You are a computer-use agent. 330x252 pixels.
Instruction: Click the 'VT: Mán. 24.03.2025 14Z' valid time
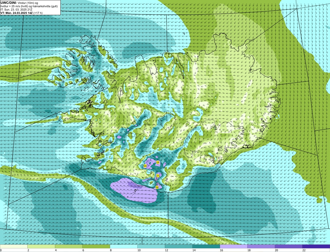(x=16, y=13)
